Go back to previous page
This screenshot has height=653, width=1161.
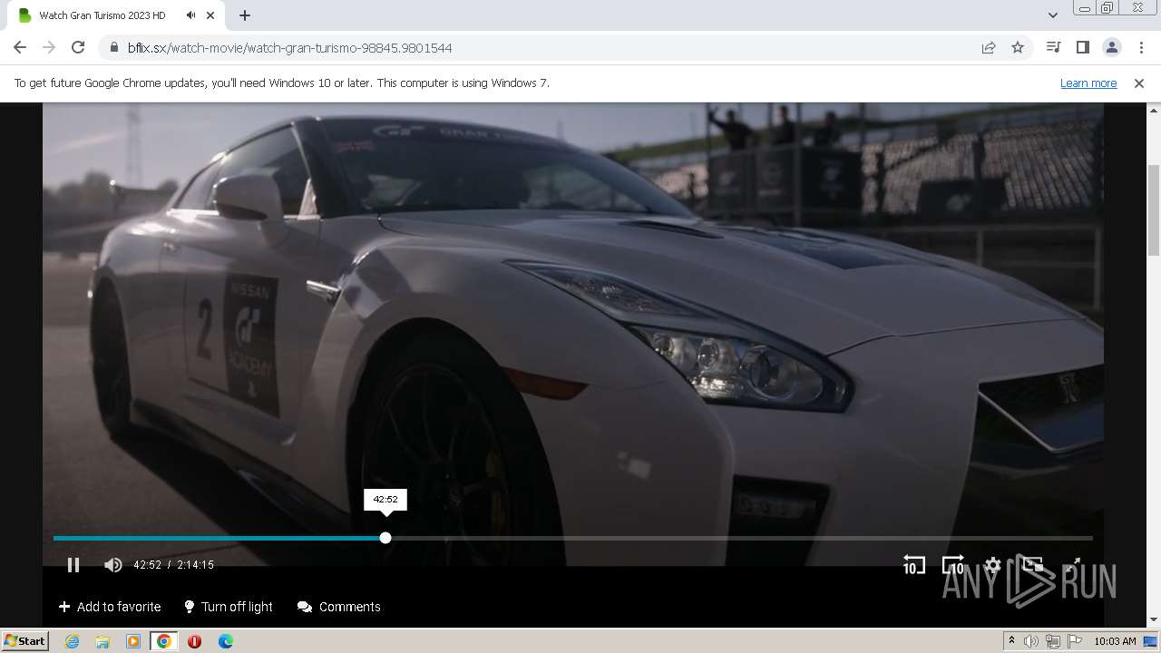[x=20, y=47]
